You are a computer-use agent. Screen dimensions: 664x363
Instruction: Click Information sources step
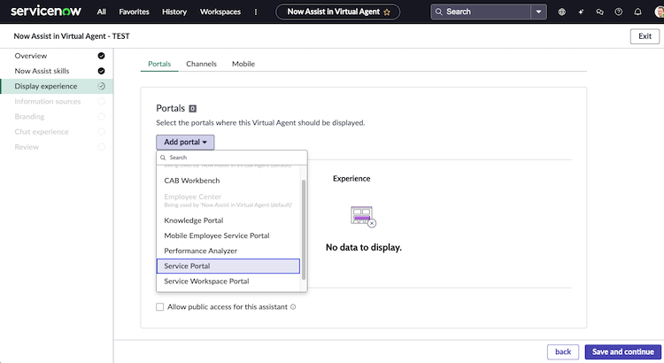click(57, 101)
